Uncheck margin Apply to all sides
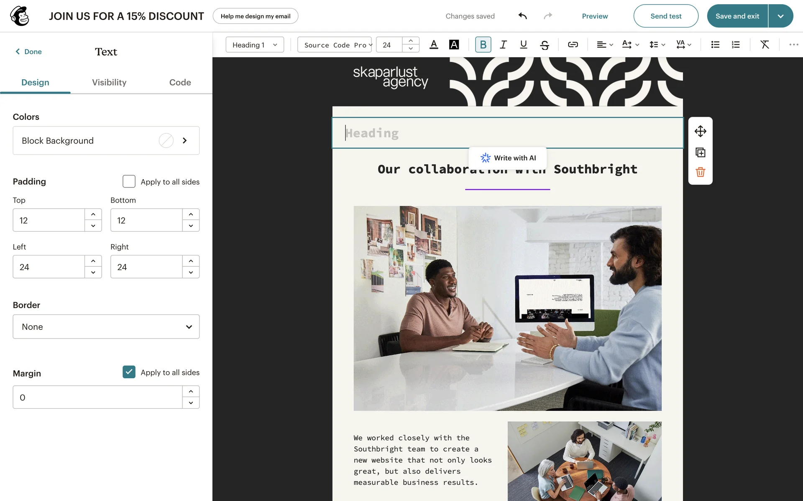 click(129, 372)
